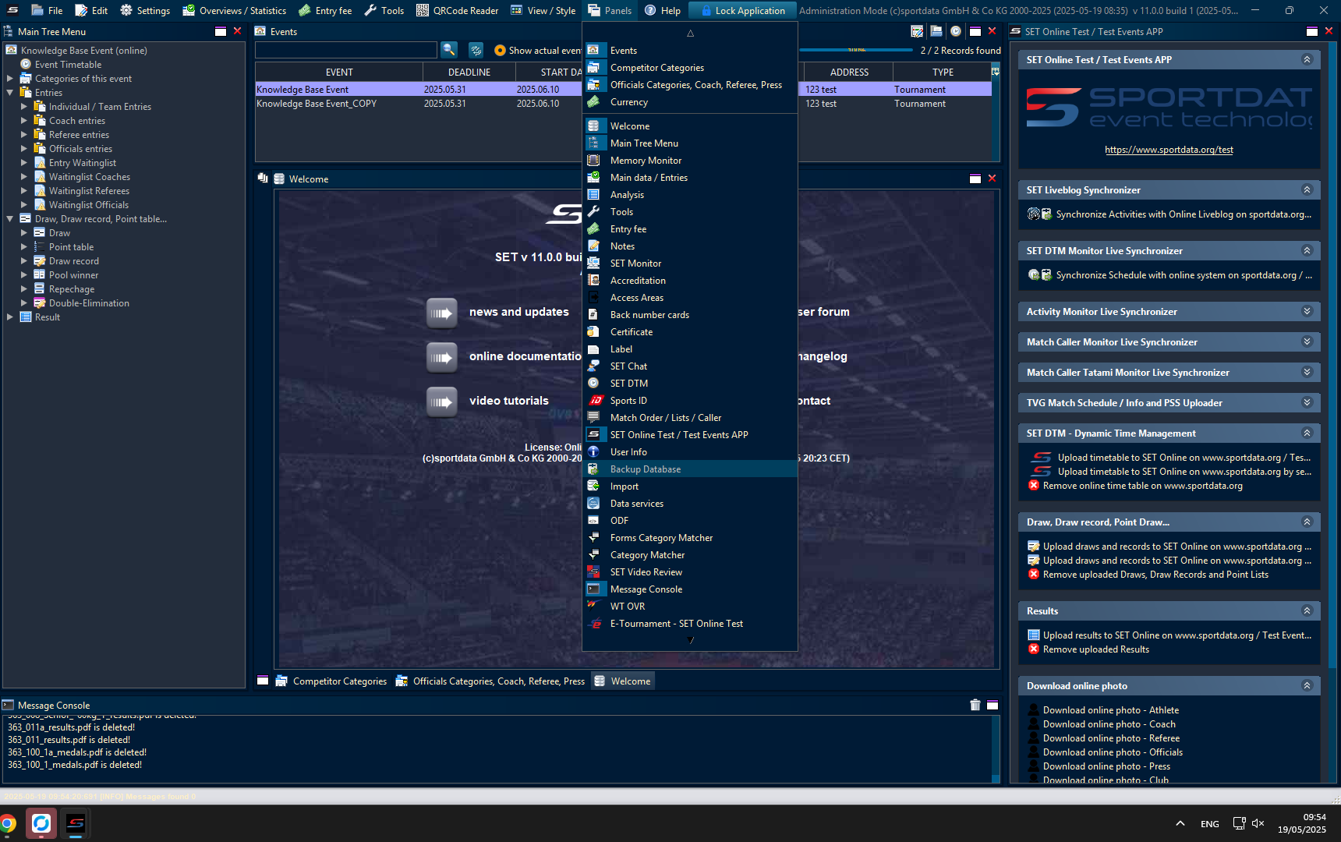Click the Sports ID icon in the menu
Screen dimensions: 1341x842
point(593,400)
